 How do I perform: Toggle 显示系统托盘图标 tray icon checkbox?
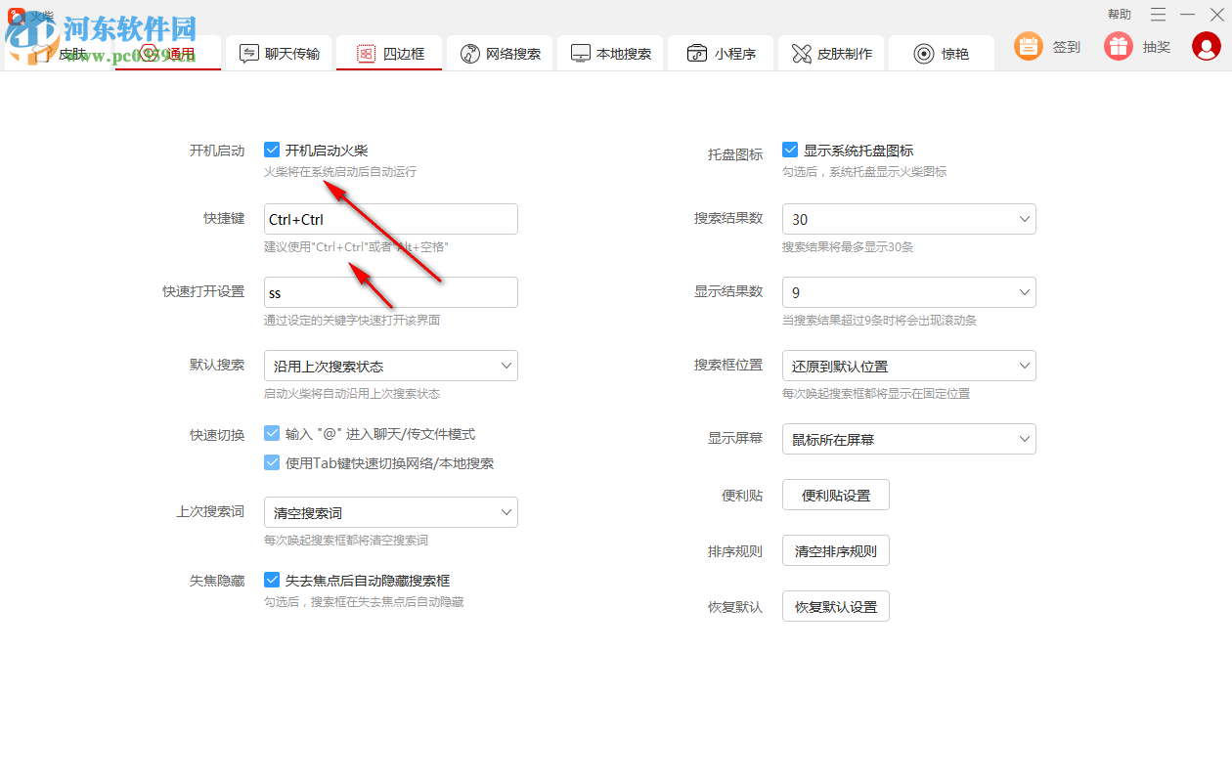tap(790, 150)
